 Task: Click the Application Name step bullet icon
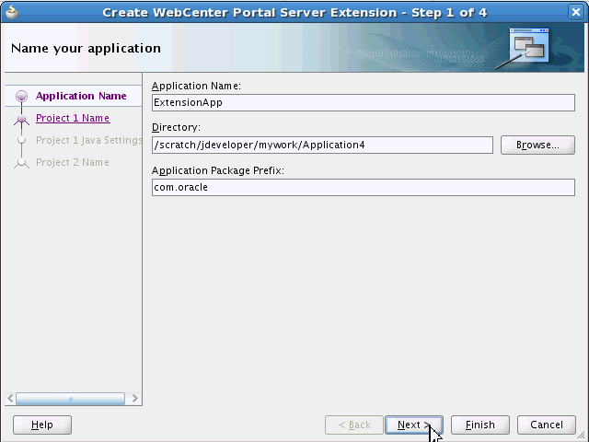pos(21,96)
